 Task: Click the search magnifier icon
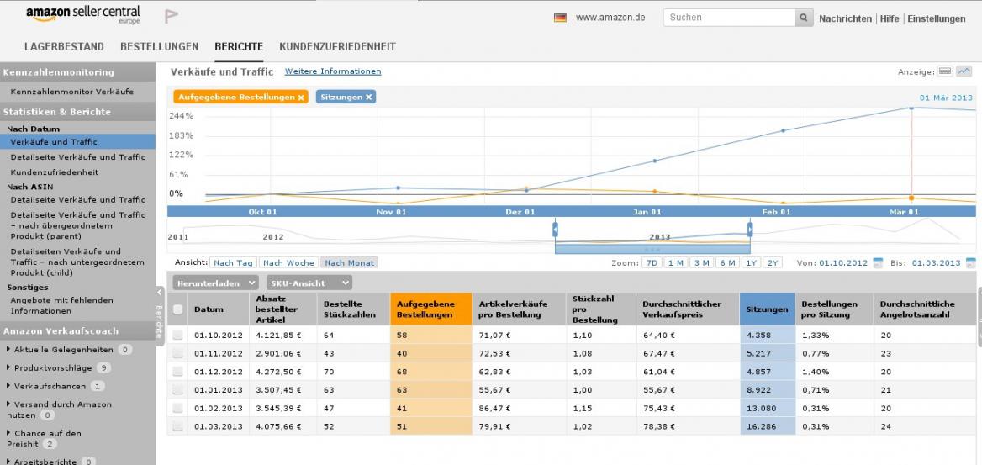(804, 18)
